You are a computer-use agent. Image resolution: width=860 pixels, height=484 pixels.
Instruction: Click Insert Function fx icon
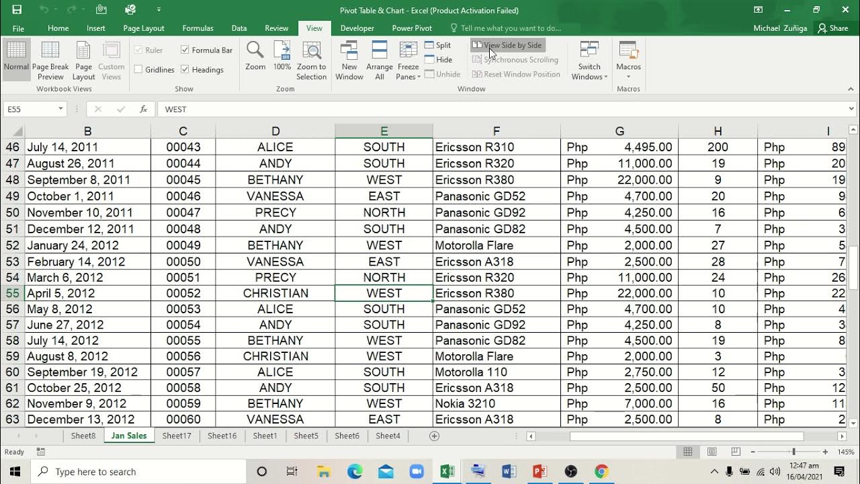click(x=143, y=109)
